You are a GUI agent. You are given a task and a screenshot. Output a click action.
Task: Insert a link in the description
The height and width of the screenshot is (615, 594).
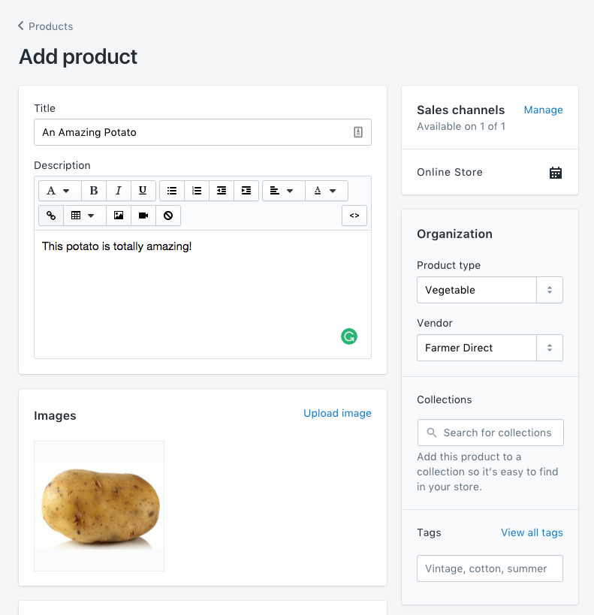coord(50,216)
